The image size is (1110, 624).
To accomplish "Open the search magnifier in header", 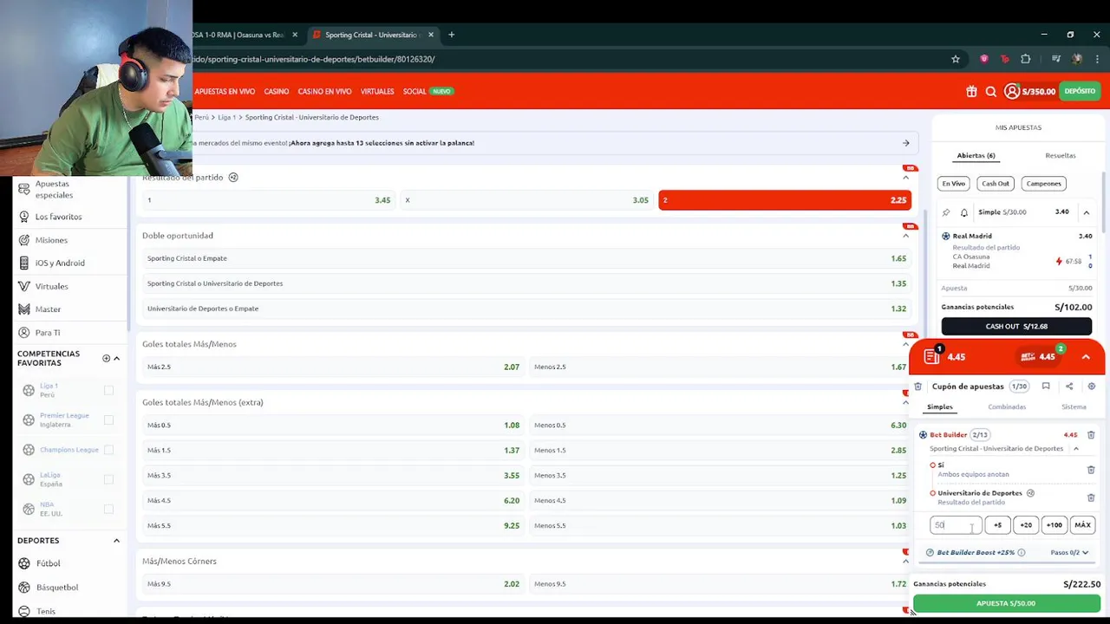I will pyautogui.click(x=991, y=91).
